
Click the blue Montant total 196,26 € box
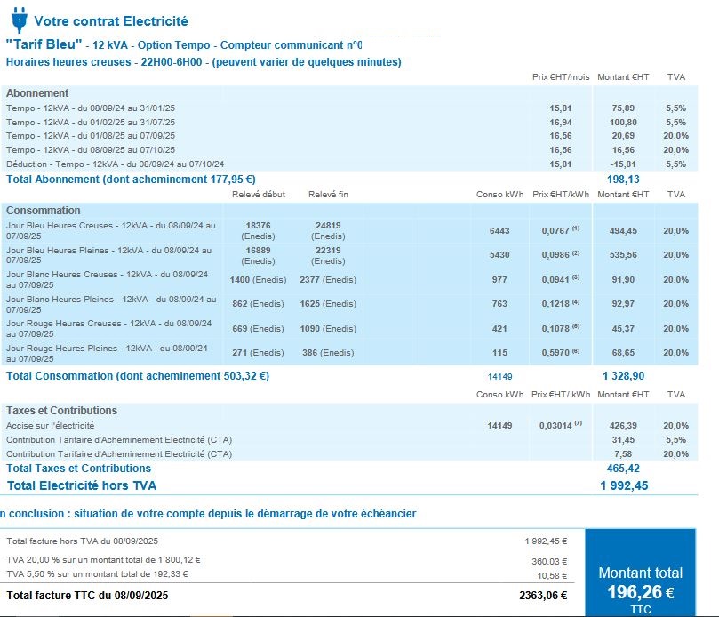coord(640,578)
